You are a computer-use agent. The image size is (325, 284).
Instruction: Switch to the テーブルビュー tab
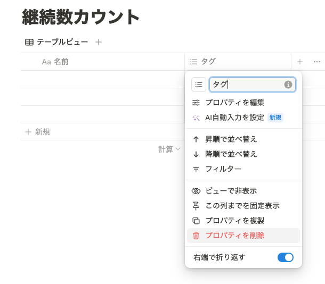pos(56,42)
